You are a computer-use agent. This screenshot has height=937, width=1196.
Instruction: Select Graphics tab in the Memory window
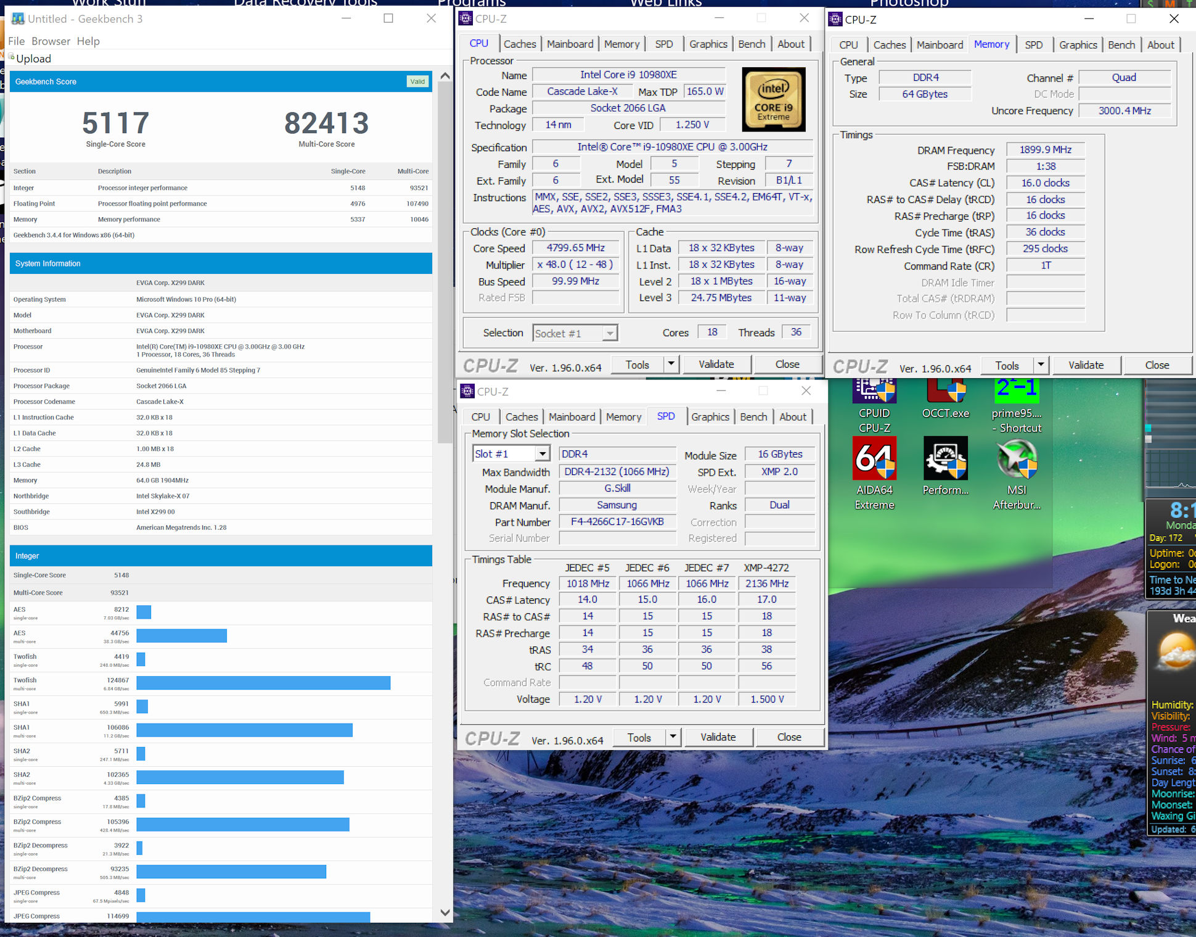[1078, 44]
